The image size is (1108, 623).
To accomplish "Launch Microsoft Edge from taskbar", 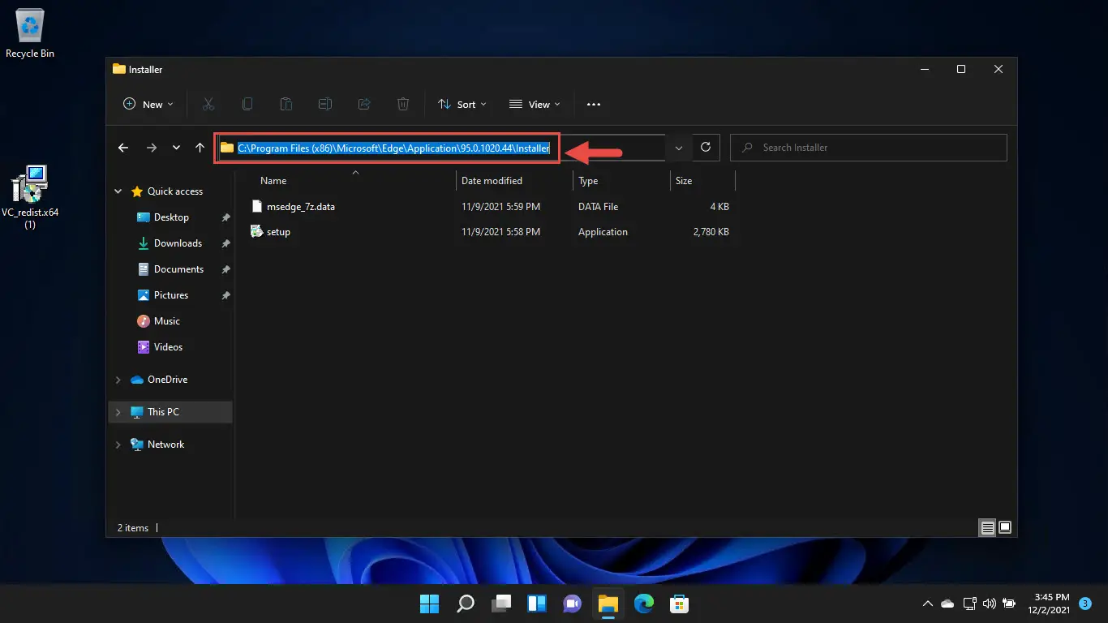I will (x=644, y=604).
